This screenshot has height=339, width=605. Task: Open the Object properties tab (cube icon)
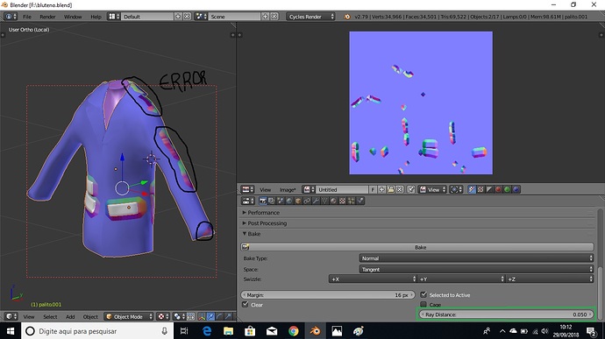click(298, 201)
